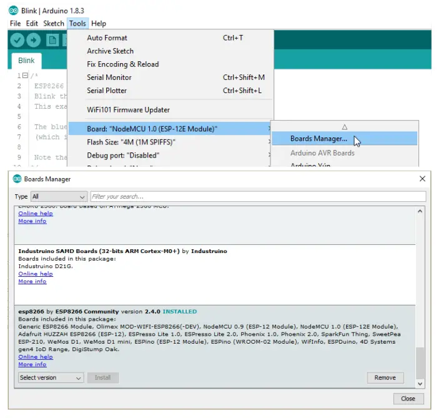Viewport: 441px width, 418px height.
Task: Select Fix Encoding & Reload
Action: [x=171, y=64]
